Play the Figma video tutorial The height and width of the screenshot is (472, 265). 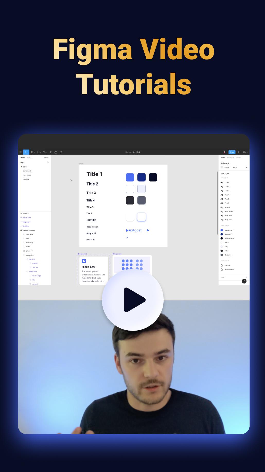(133, 300)
